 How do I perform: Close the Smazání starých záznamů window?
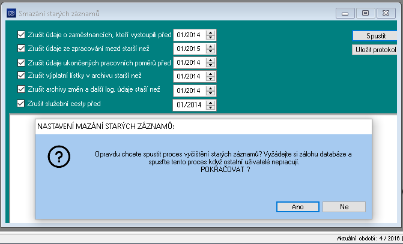(386, 13)
